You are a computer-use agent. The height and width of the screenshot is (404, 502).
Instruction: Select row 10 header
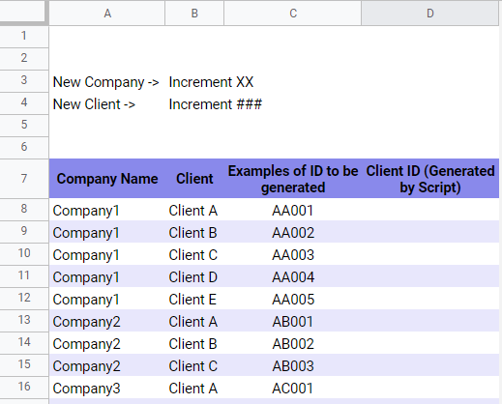pos(24,253)
